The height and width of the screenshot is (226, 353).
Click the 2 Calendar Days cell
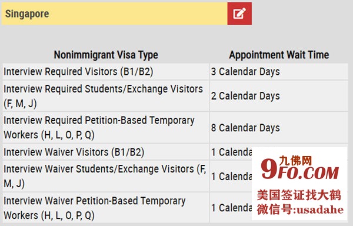[x=279, y=96]
